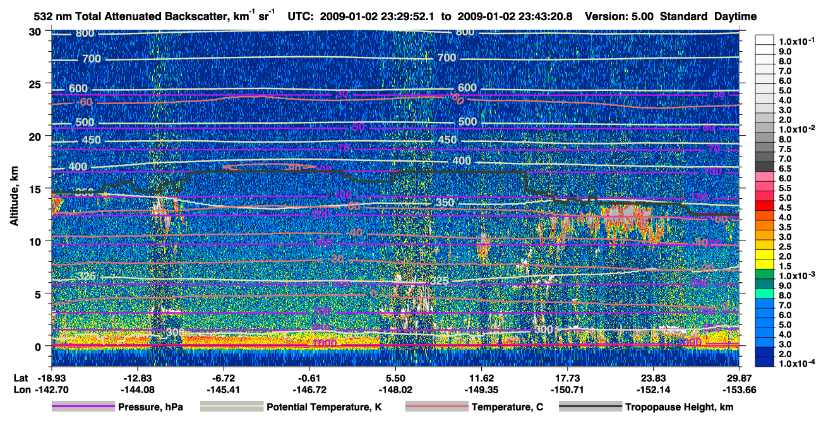Click the longitude value '-150.71'
The width and height of the screenshot is (821, 421).
pyautogui.click(x=567, y=389)
